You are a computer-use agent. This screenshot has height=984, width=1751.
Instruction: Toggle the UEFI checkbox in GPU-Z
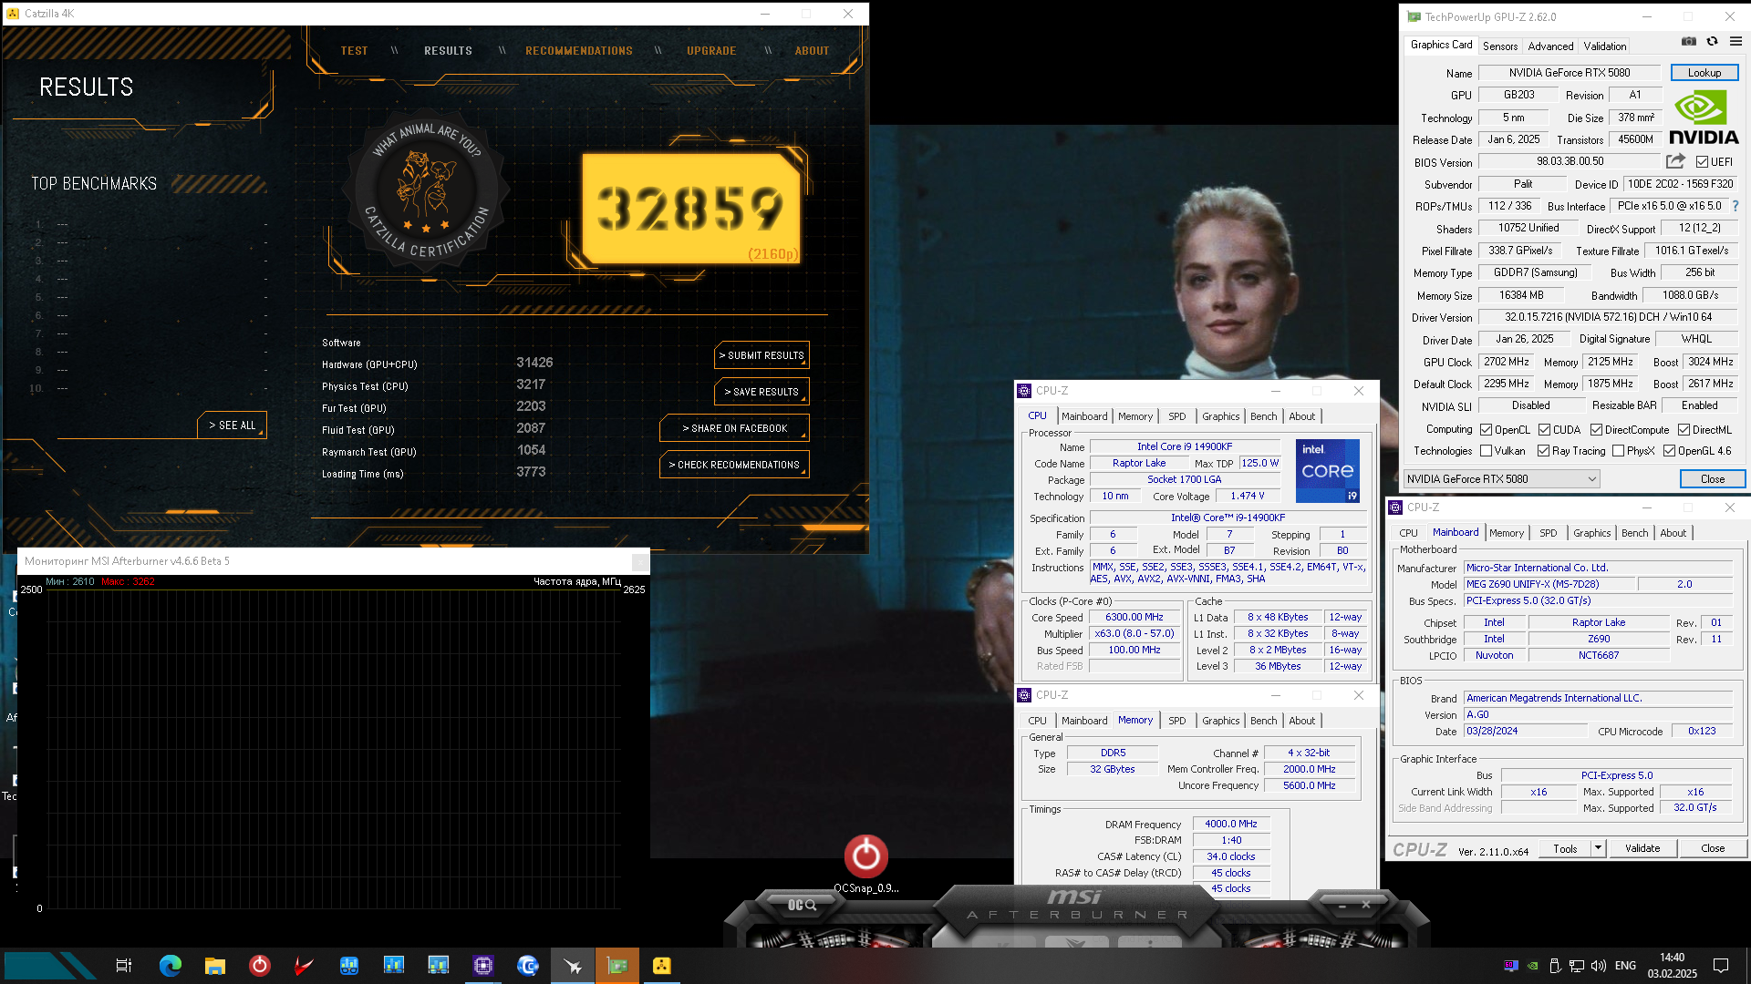1702,162
